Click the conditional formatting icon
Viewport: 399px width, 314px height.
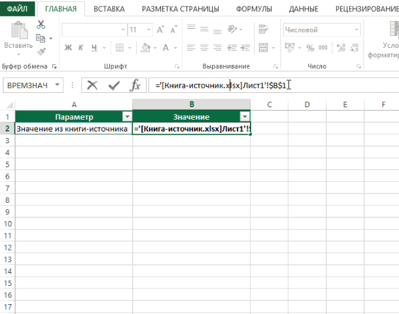pyautogui.click(x=394, y=29)
